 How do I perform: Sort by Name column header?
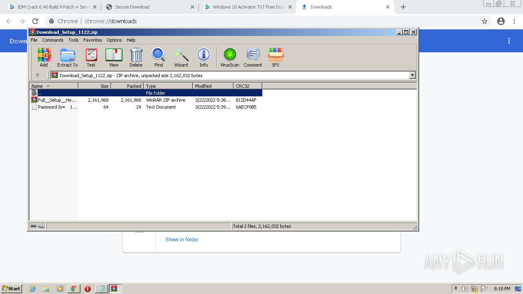(x=54, y=86)
